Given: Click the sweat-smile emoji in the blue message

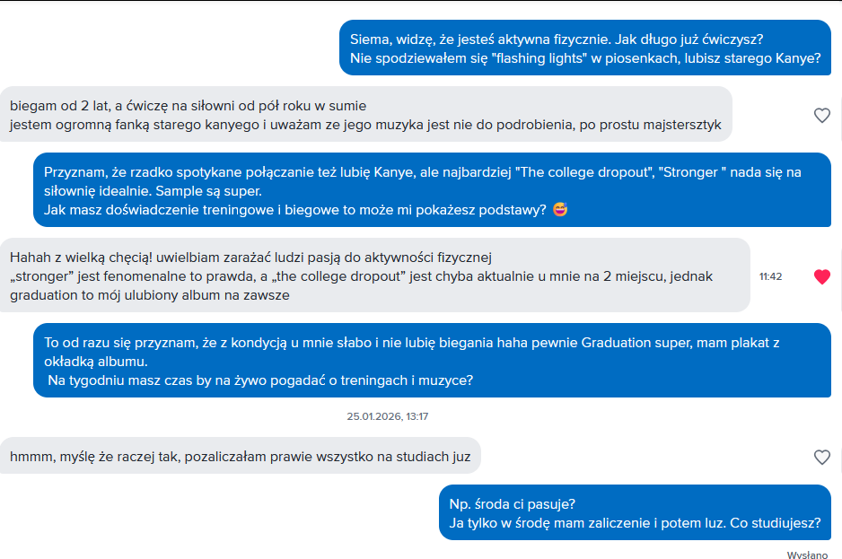Looking at the screenshot, I should pyautogui.click(x=561, y=210).
